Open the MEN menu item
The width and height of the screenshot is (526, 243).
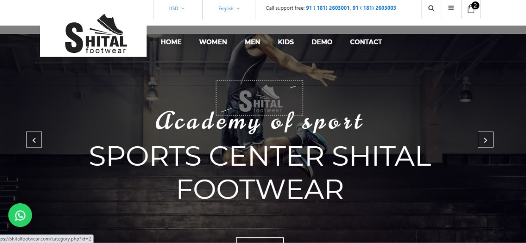pyautogui.click(x=252, y=42)
